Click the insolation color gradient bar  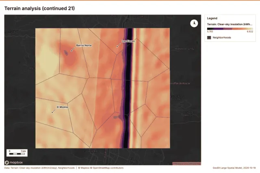click(230, 29)
